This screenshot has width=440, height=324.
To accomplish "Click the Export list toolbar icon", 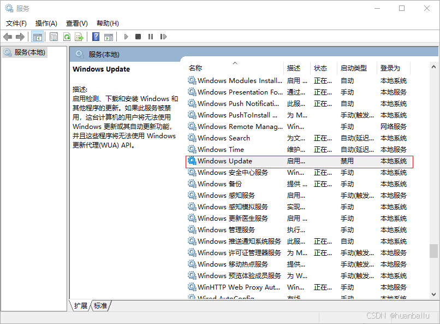I will (x=79, y=37).
